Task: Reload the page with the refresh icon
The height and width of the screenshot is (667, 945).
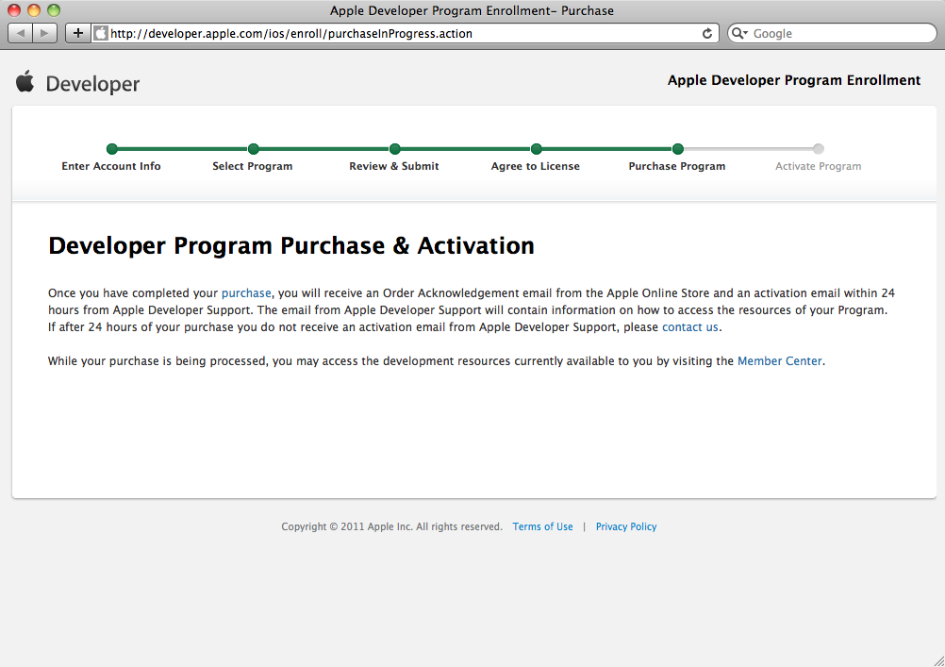Action: click(707, 34)
